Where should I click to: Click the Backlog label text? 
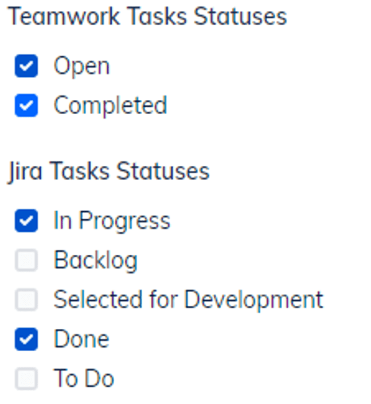tap(96, 261)
